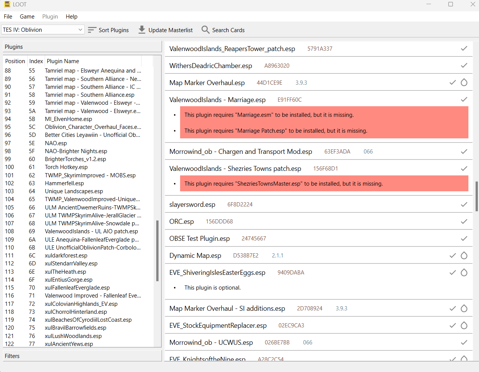Sort list by Plugin Name column header
Viewport: 479px width, 372px height.
pos(93,61)
